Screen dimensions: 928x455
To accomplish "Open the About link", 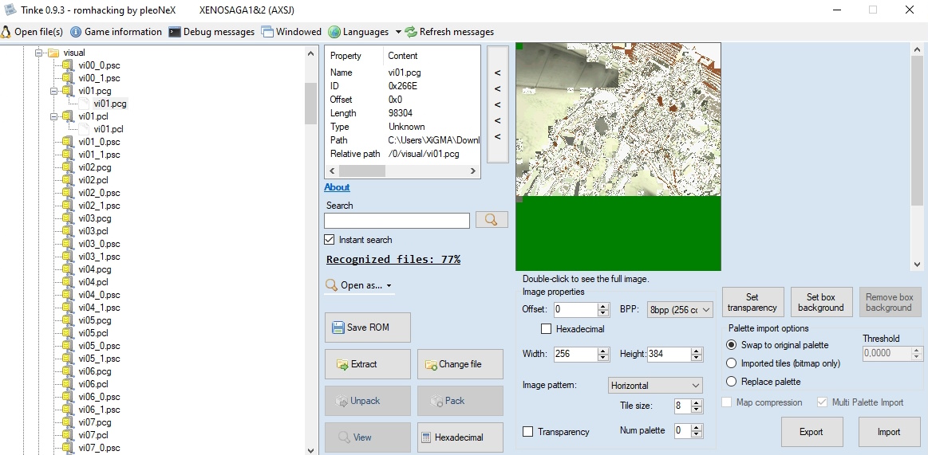I will [337, 187].
